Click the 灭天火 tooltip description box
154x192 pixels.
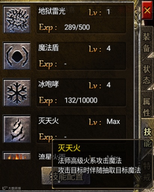[x=102, y=164]
